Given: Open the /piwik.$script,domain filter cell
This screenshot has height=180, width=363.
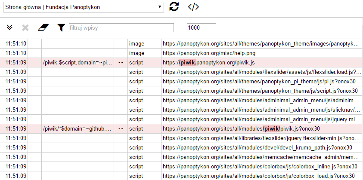Looking at the screenshot, I should [x=78, y=63].
